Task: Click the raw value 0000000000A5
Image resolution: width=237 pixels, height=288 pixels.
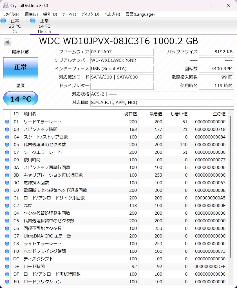Action: (210, 198)
